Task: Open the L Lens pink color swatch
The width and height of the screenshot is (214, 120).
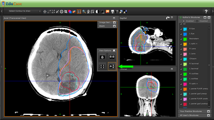Action: point(185,54)
